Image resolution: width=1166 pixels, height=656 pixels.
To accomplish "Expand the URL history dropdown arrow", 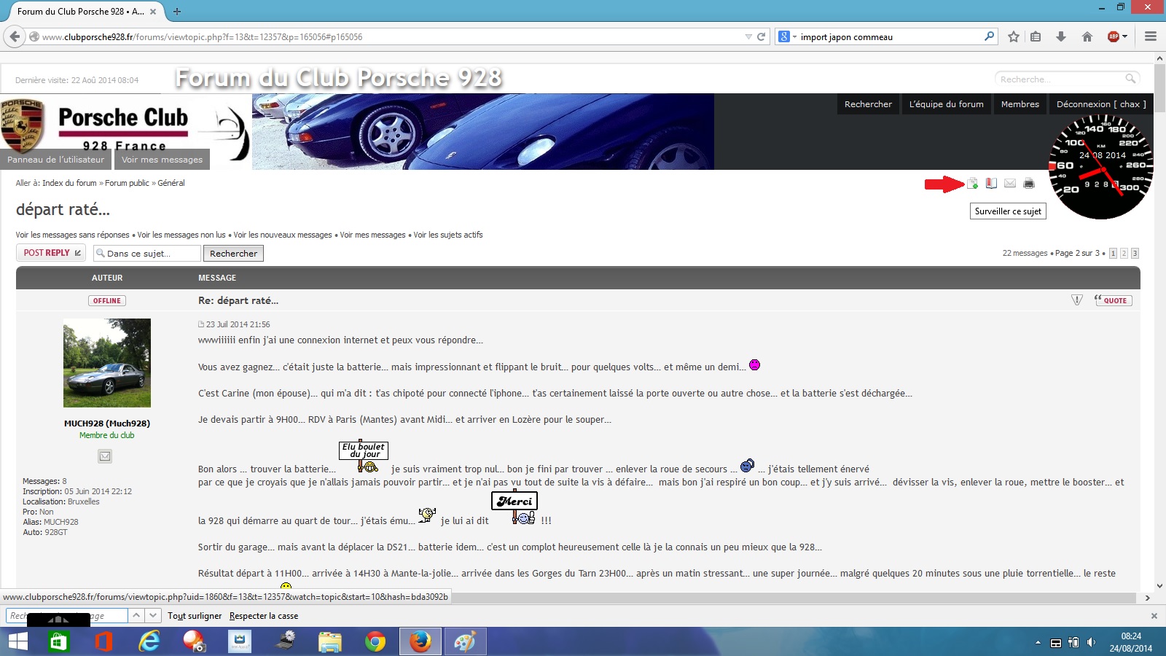I will pyautogui.click(x=748, y=36).
